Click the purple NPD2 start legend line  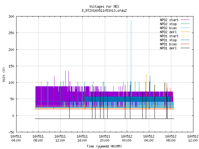pos(185,20)
